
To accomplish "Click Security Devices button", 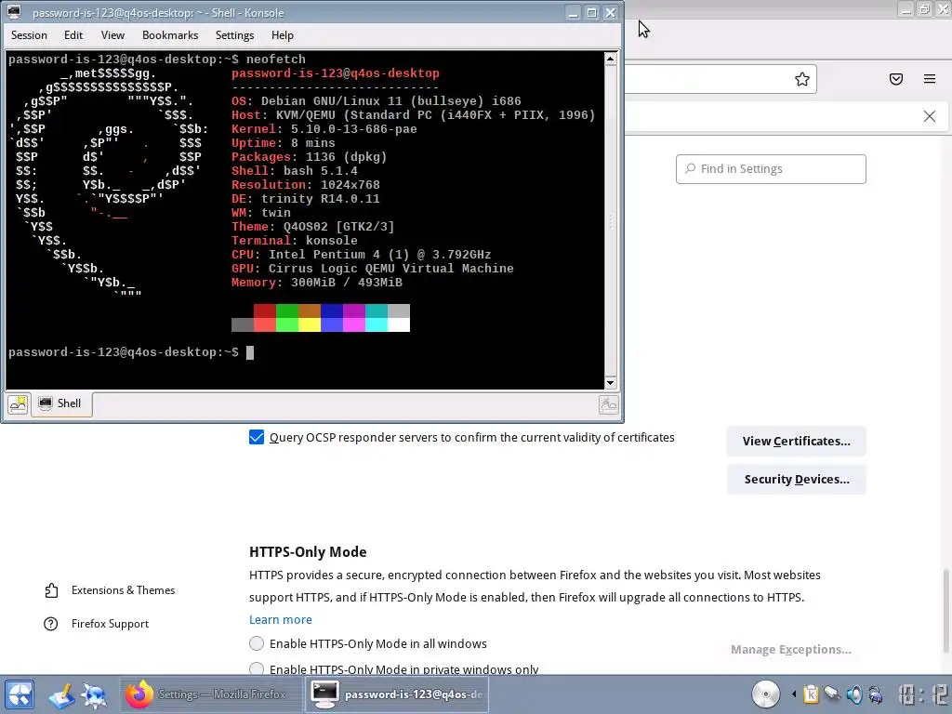I will [796, 480].
